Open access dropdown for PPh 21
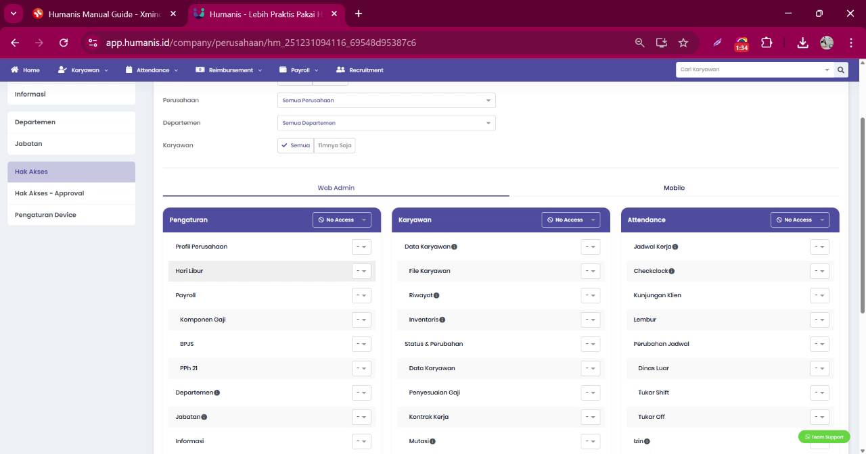The image size is (866, 454). 361,368
